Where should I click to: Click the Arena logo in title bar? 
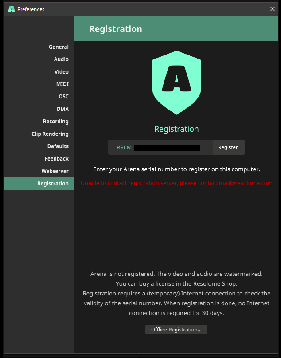12,9
